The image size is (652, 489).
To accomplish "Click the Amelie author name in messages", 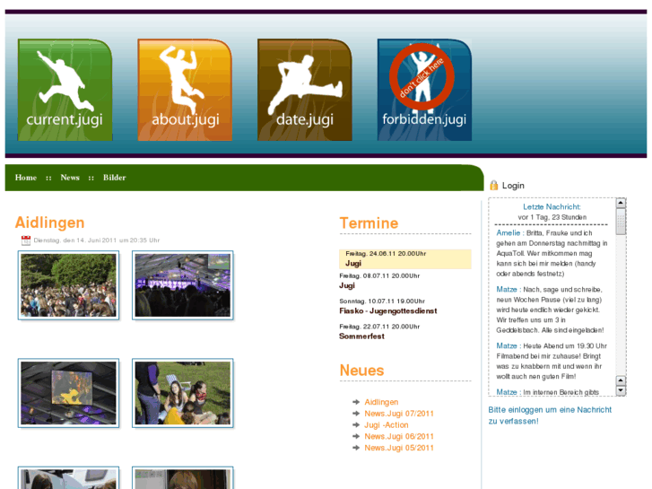I will click(509, 233).
